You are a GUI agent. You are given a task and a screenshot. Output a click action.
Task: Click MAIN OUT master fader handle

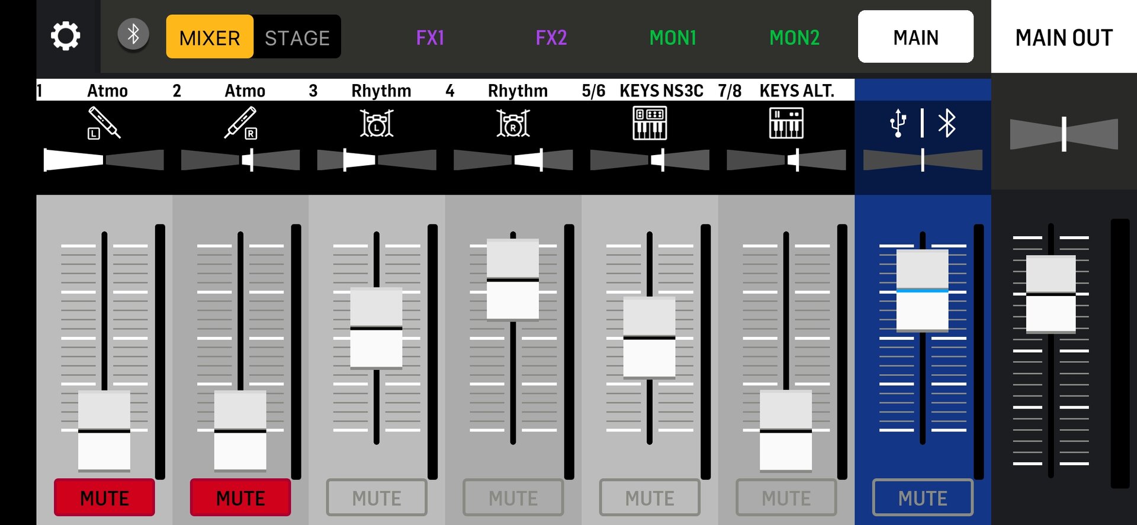coord(1051,294)
